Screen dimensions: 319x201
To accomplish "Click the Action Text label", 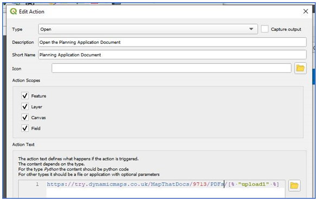I will pos(23,145).
